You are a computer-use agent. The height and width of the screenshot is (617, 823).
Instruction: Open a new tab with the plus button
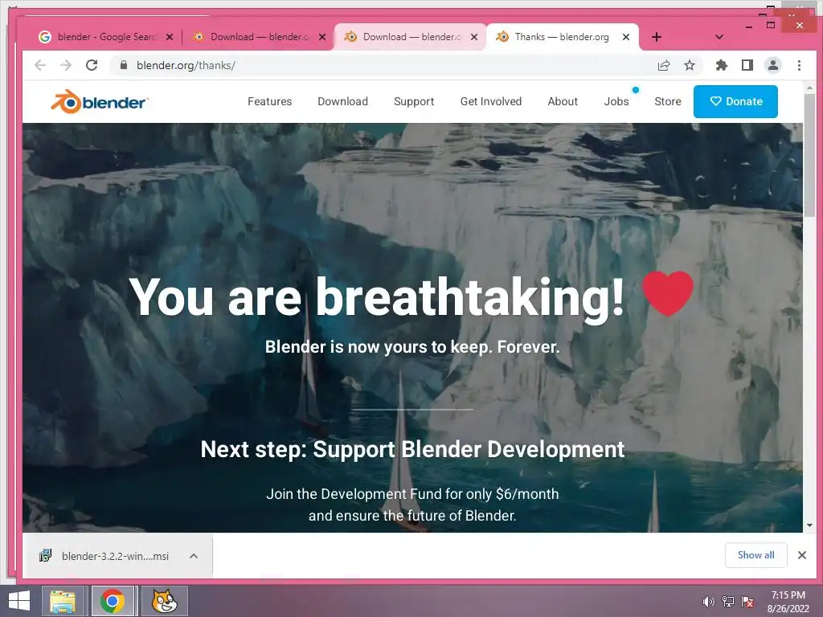[x=657, y=37]
